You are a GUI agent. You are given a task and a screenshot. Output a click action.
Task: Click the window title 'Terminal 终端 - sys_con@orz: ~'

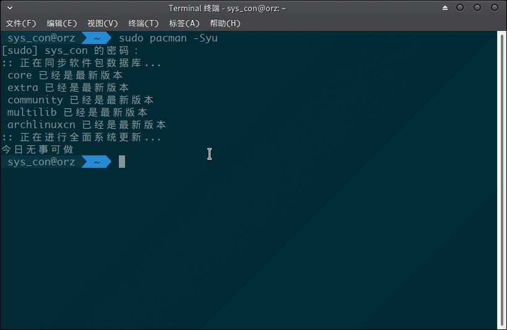coord(227,8)
